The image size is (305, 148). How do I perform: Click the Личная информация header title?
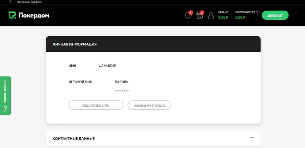coord(74,44)
